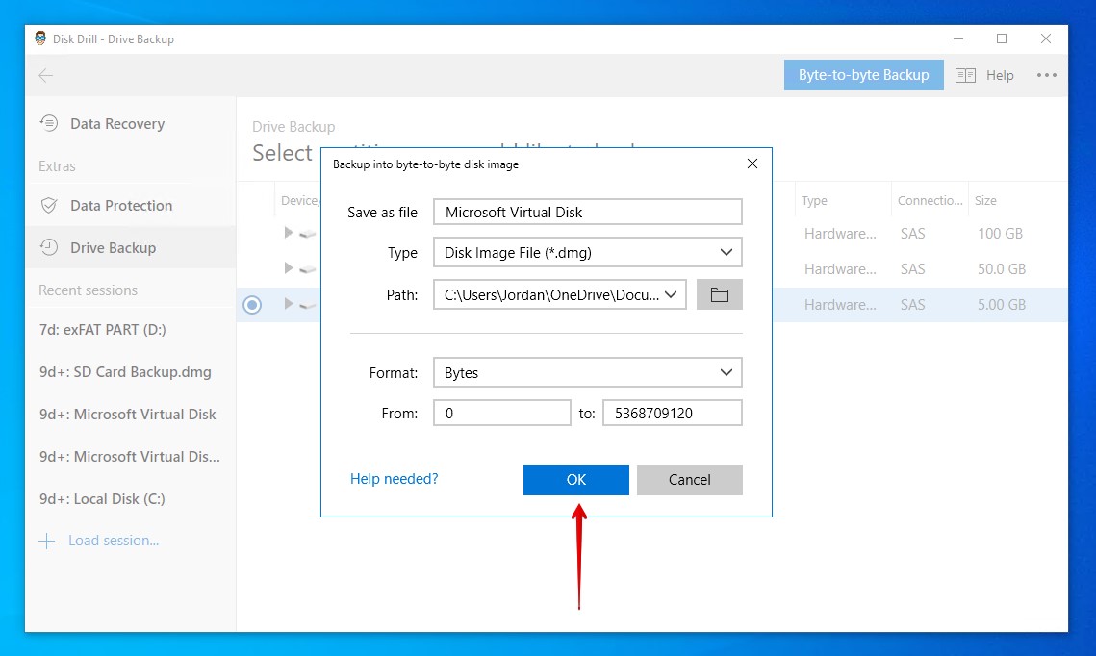The height and width of the screenshot is (656, 1096).
Task: Click the Help needed? link
Action: 394,479
